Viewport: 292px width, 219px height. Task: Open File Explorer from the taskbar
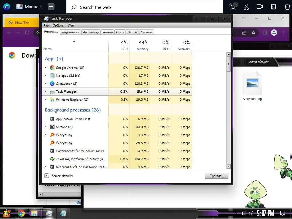[35, 213]
